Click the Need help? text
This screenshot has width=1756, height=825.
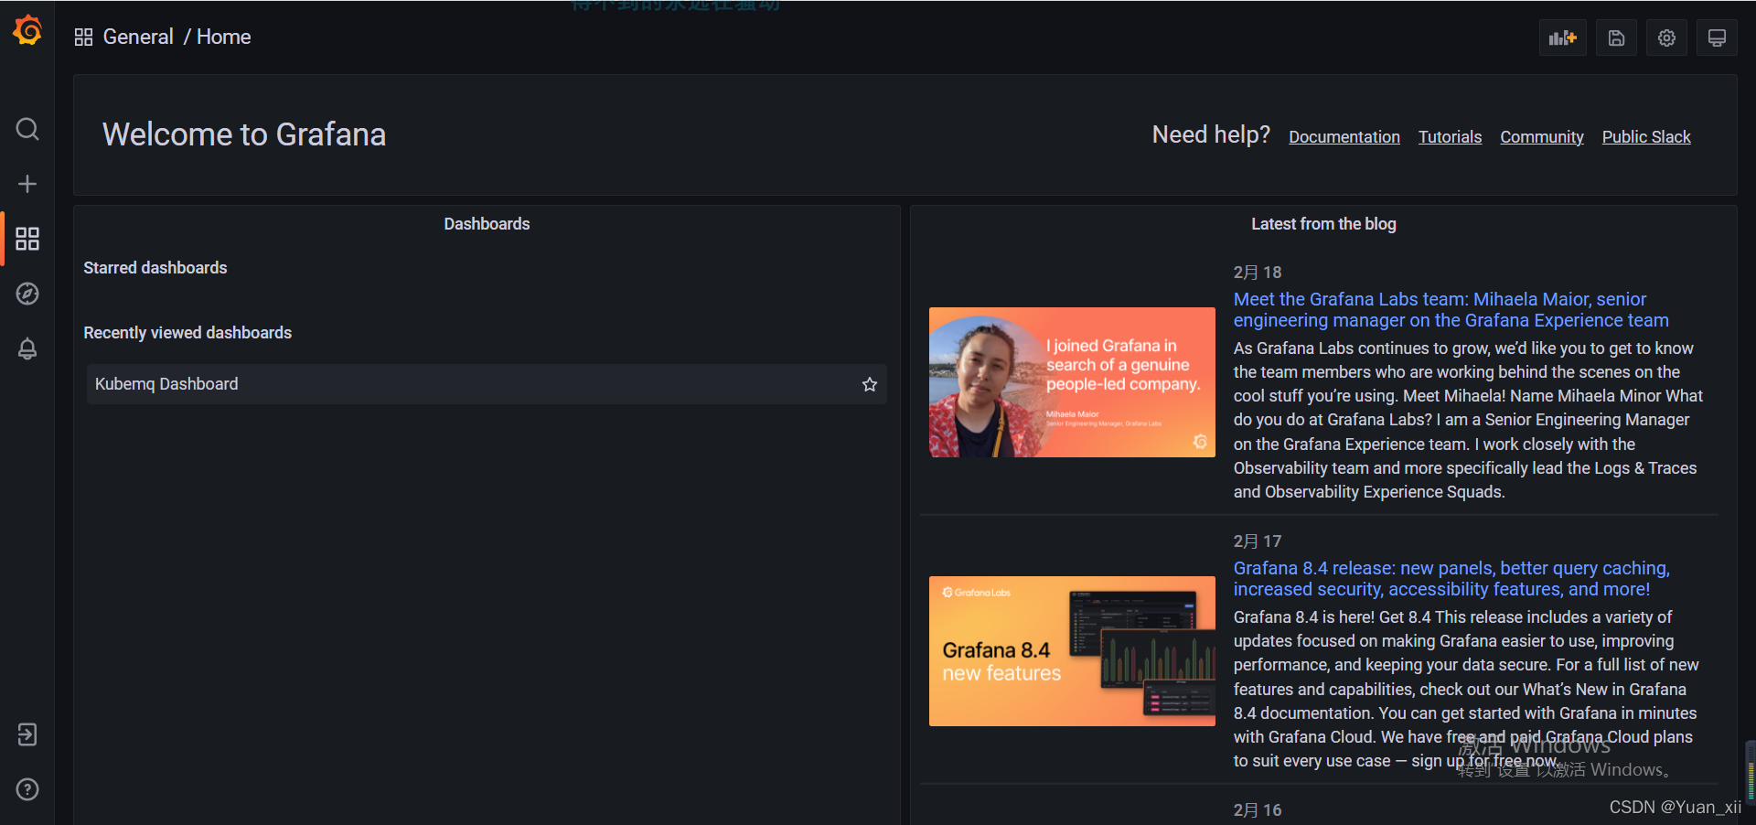tap(1211, 134)
